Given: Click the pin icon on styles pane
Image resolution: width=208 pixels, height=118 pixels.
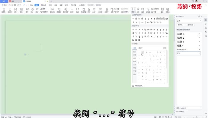Looking at the screenshot, I should click(x=199, y=16).
